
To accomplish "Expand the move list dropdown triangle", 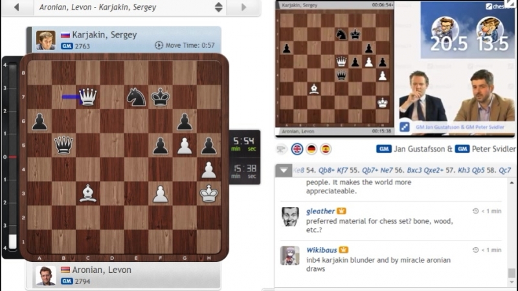I will click(x=284, y=170).
